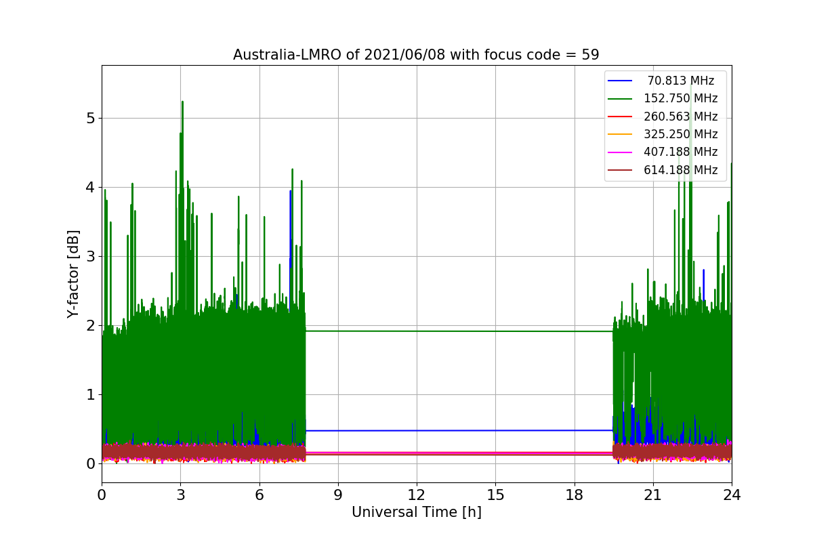Select the 260.563 MHz legend entry
This screenshot has height=542, width=813.
[663, 116]
